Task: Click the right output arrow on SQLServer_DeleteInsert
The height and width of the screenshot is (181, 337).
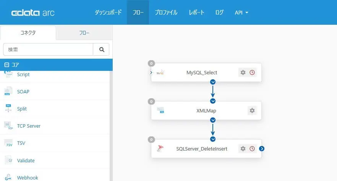Action: point(262,149)
